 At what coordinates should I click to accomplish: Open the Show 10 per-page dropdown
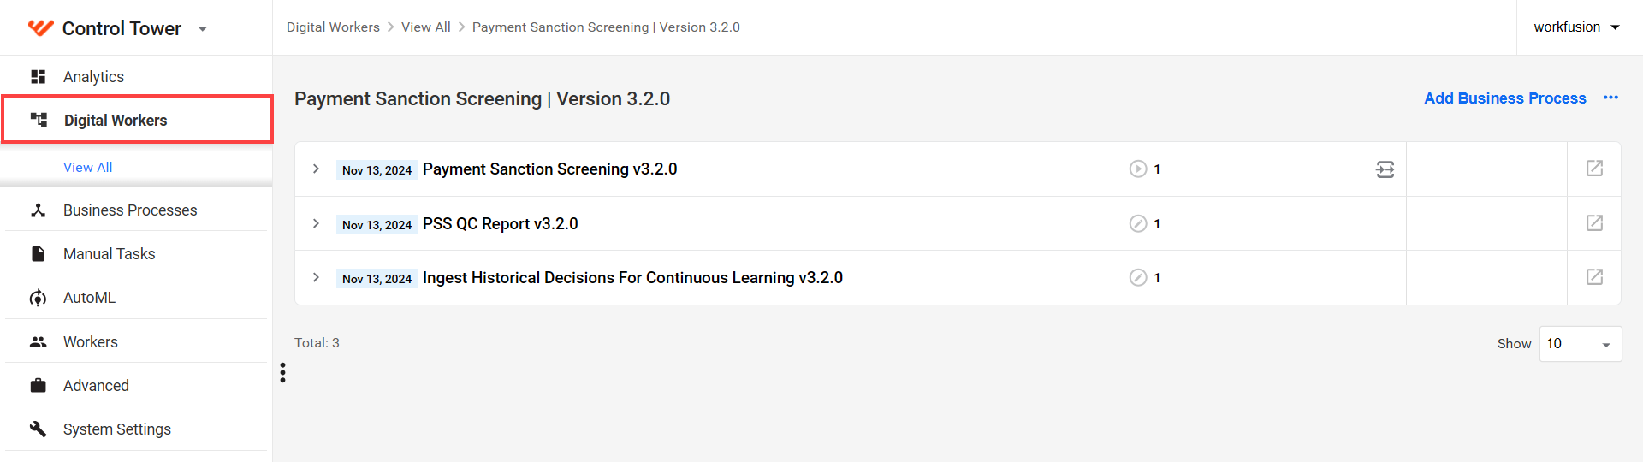click(1580, 344)
